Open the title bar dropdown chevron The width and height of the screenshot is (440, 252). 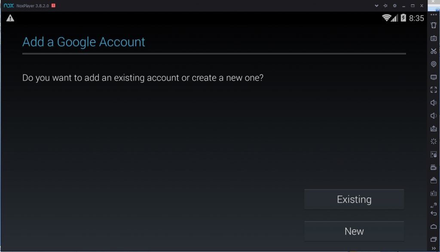377,6
